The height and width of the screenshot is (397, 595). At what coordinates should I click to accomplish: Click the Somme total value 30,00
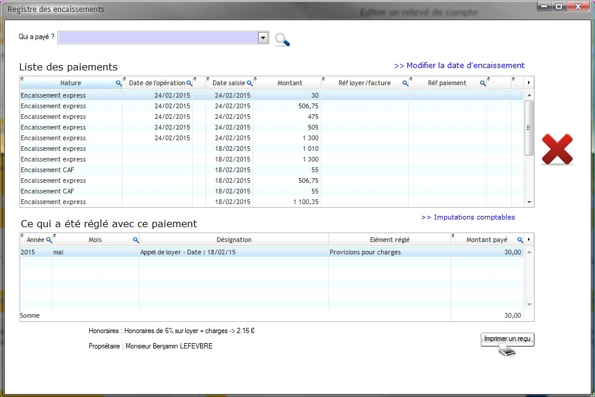pyautogui.click(x=512, y=315)
